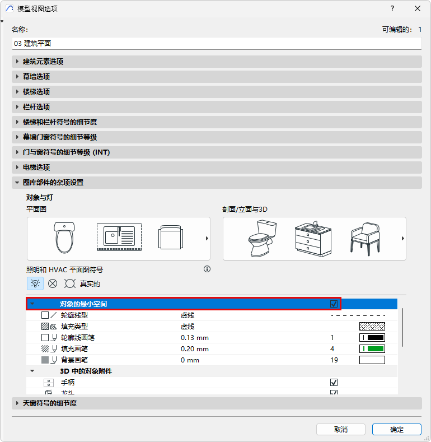Open the info icon for lighting and HVAC symbols
Screen dimensions: 431x442
point(207,269)
